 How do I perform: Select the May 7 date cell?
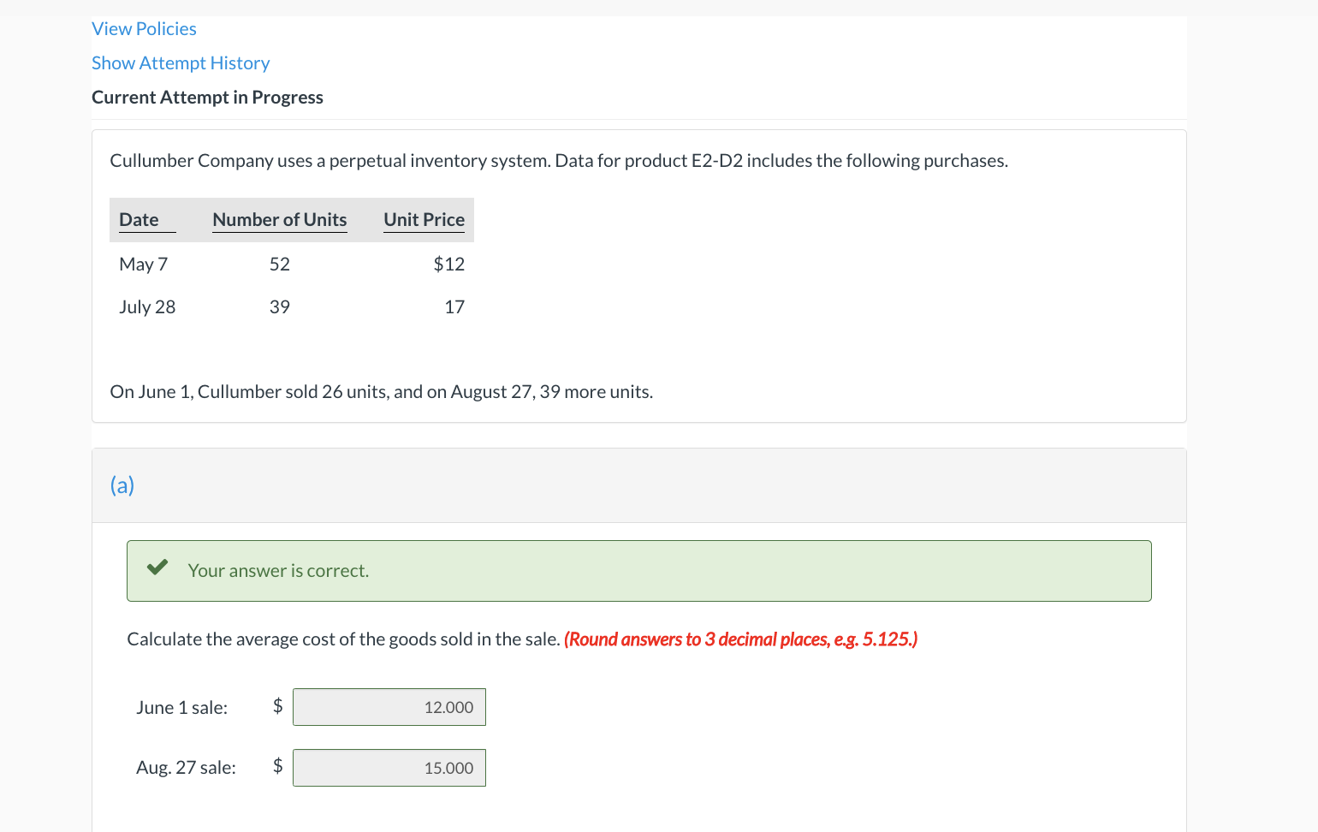point(144,264)
